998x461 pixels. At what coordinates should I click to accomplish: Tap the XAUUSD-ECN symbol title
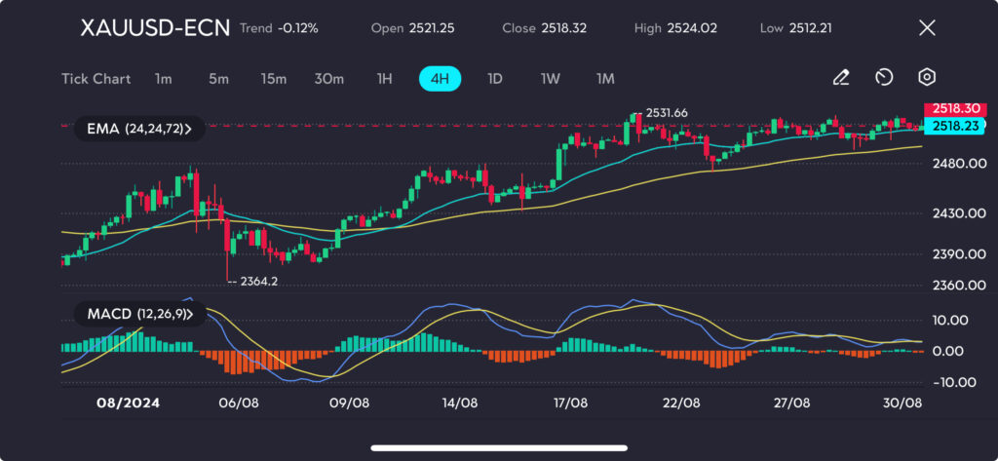click(155, 28)
